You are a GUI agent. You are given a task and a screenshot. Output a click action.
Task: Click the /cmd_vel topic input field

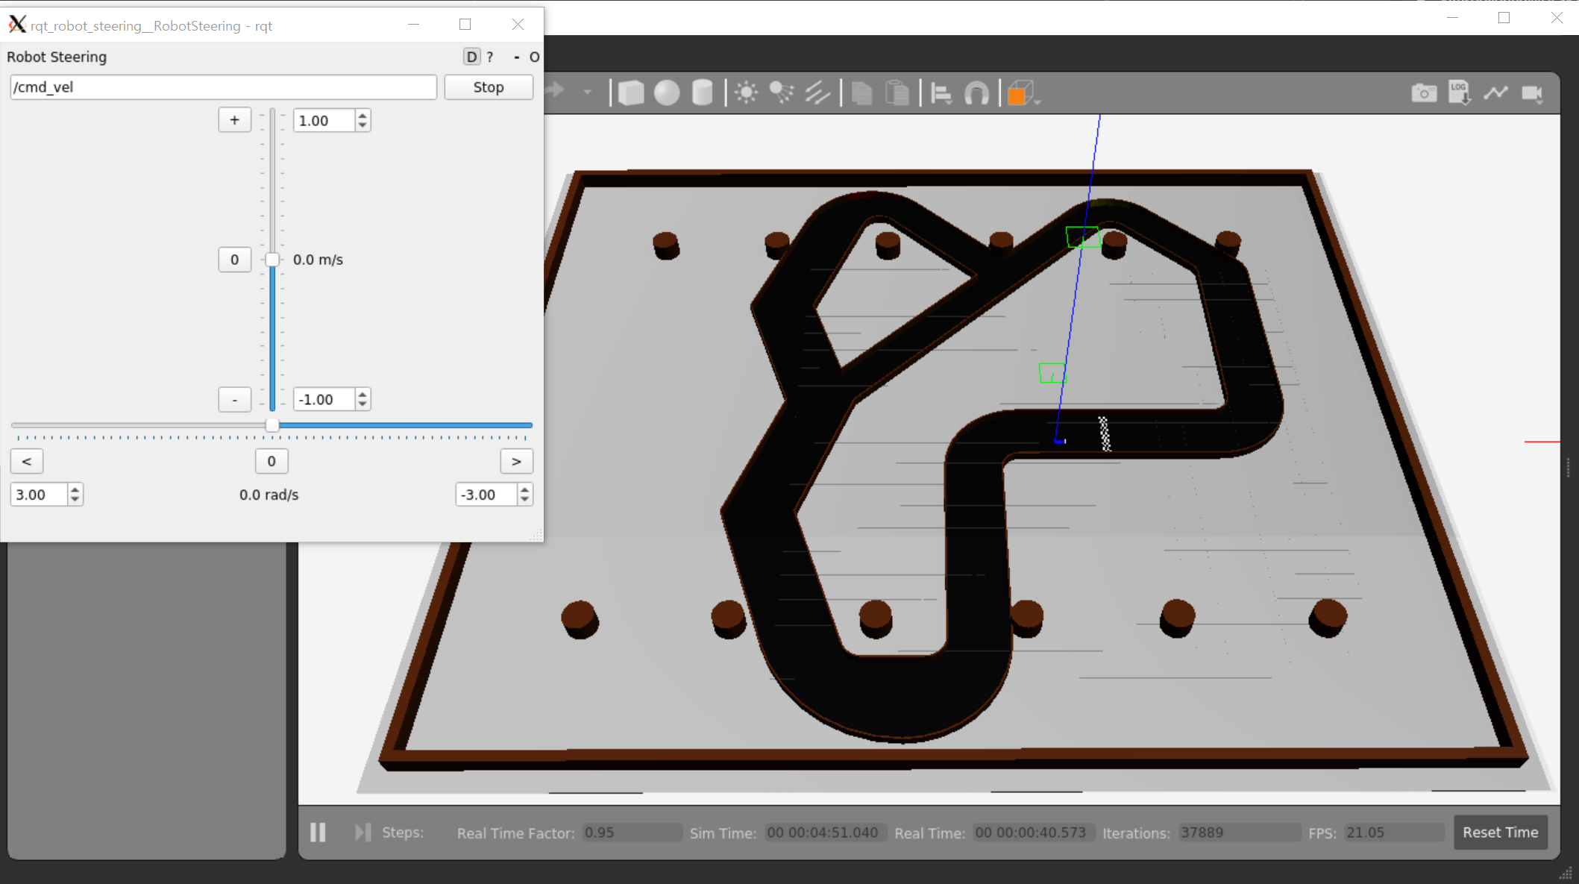223,87
